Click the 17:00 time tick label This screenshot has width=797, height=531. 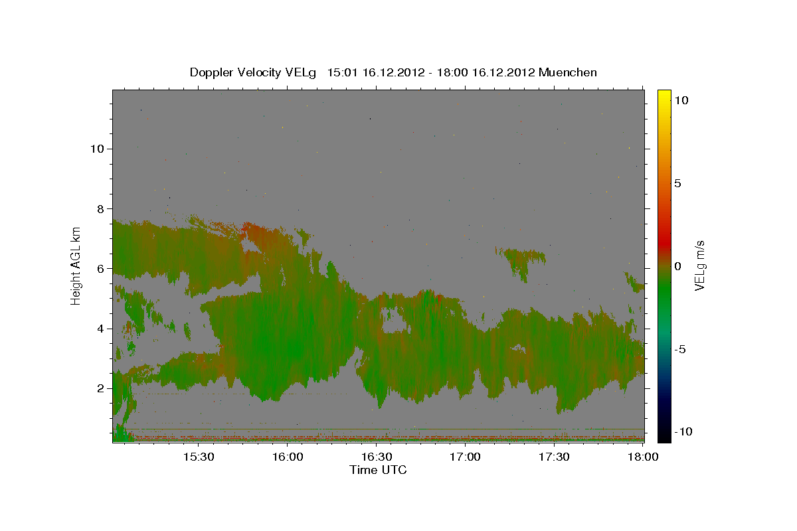[465, 457]
